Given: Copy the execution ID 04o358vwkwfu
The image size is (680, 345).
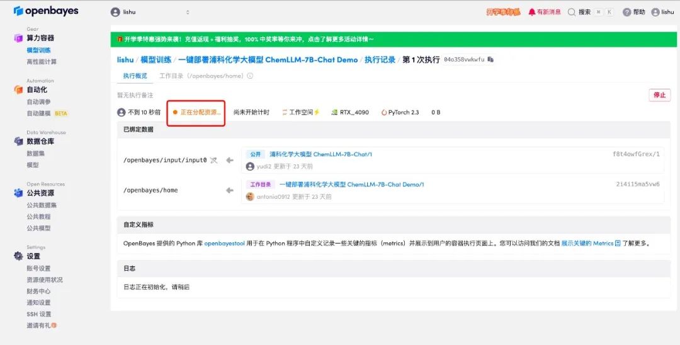Looking at the screenshot, I should point(491,60).
